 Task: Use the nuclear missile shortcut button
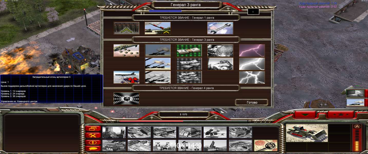coord(355,93)
